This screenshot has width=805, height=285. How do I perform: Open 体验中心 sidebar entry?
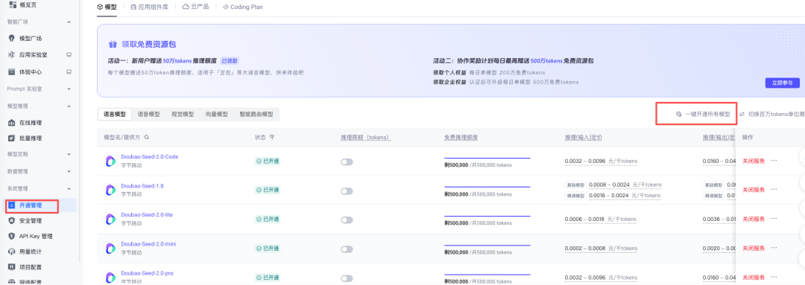click(x=31, y=71)
